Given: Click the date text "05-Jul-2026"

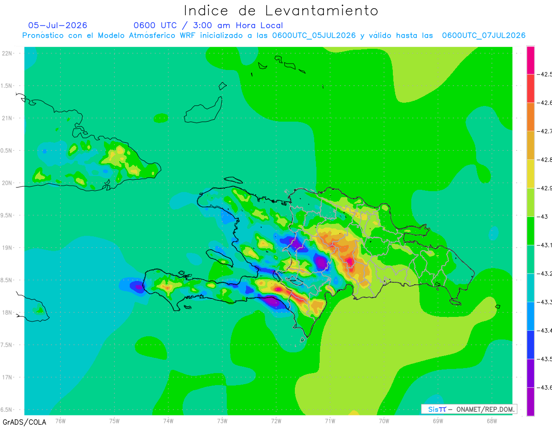Looking at the screenshot, I should (57, 25).
